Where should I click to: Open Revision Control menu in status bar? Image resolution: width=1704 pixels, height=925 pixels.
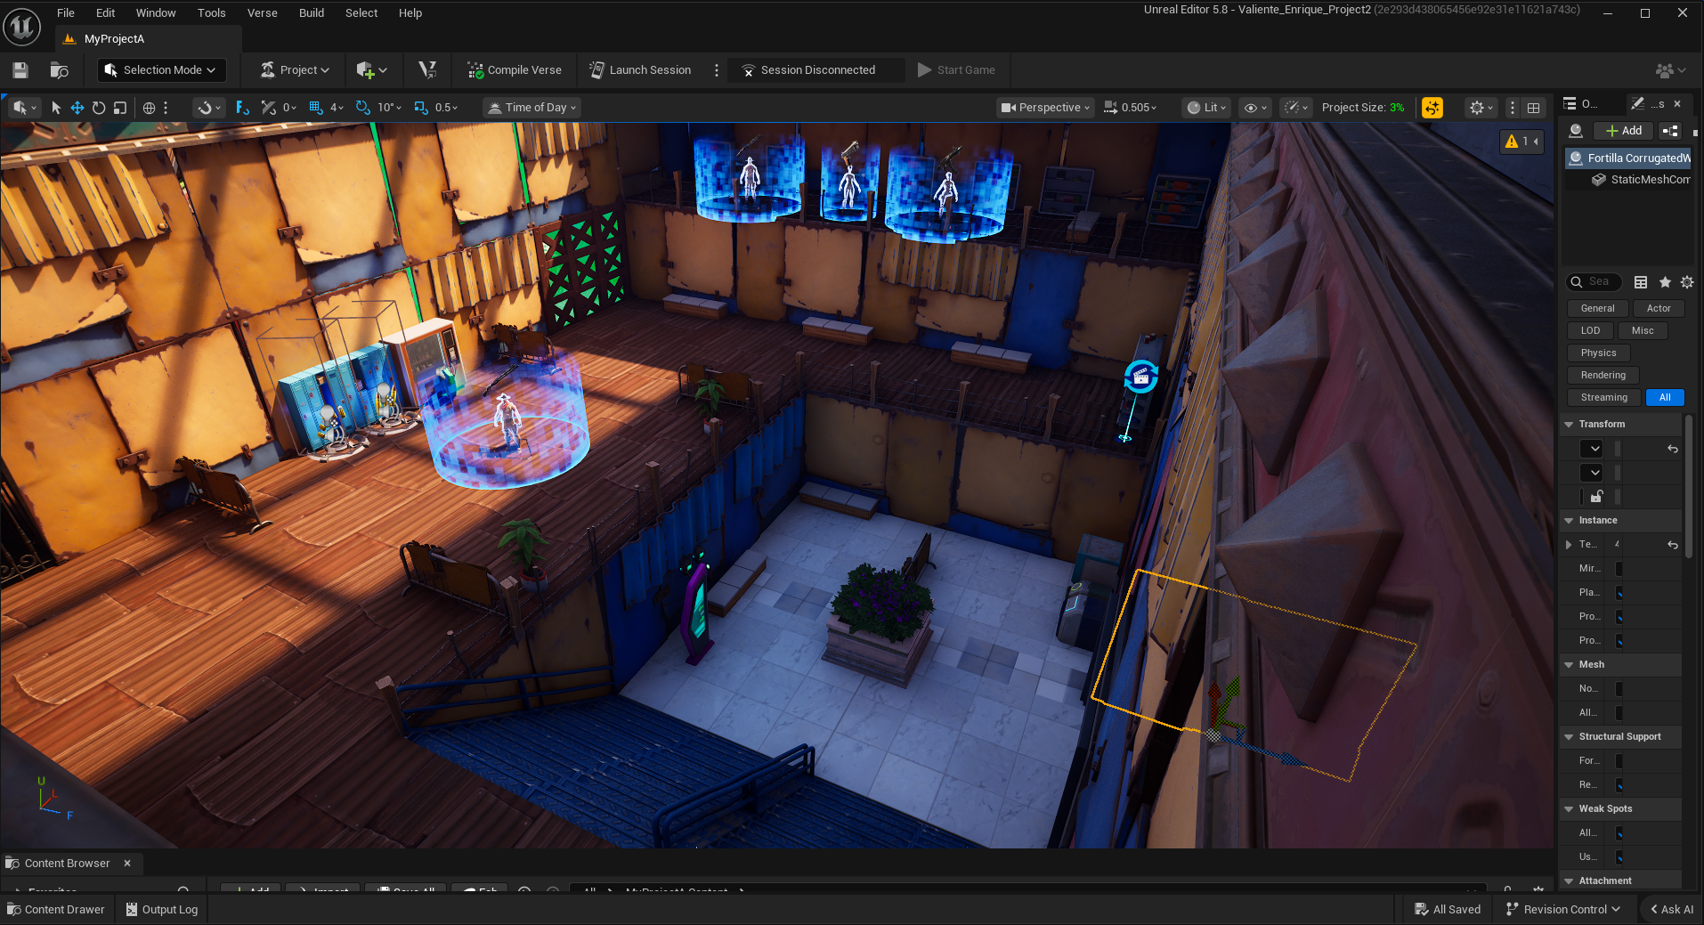pyautogui.click(x=1562, y=910)
